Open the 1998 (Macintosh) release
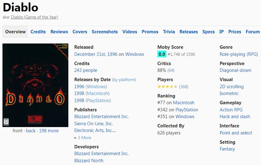Image resolution: width=261 pixels, height=165 pixels. pos(92,93)
